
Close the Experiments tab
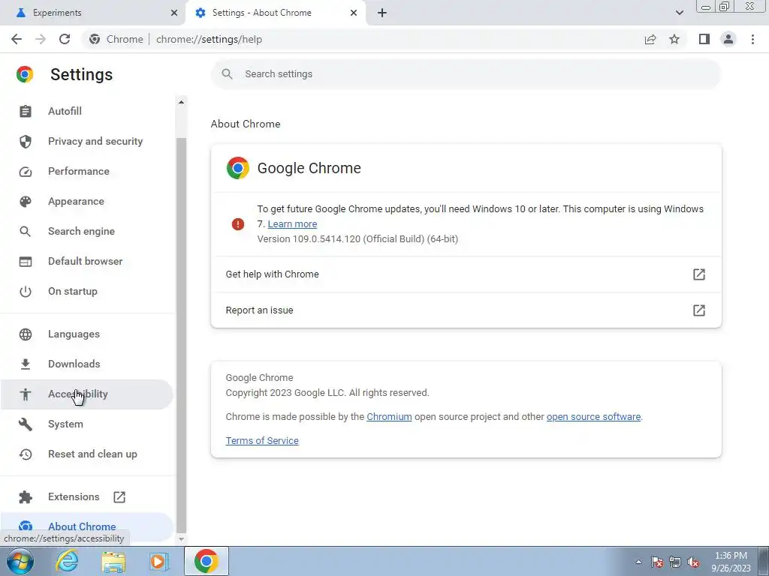click(x=174, y=13)
